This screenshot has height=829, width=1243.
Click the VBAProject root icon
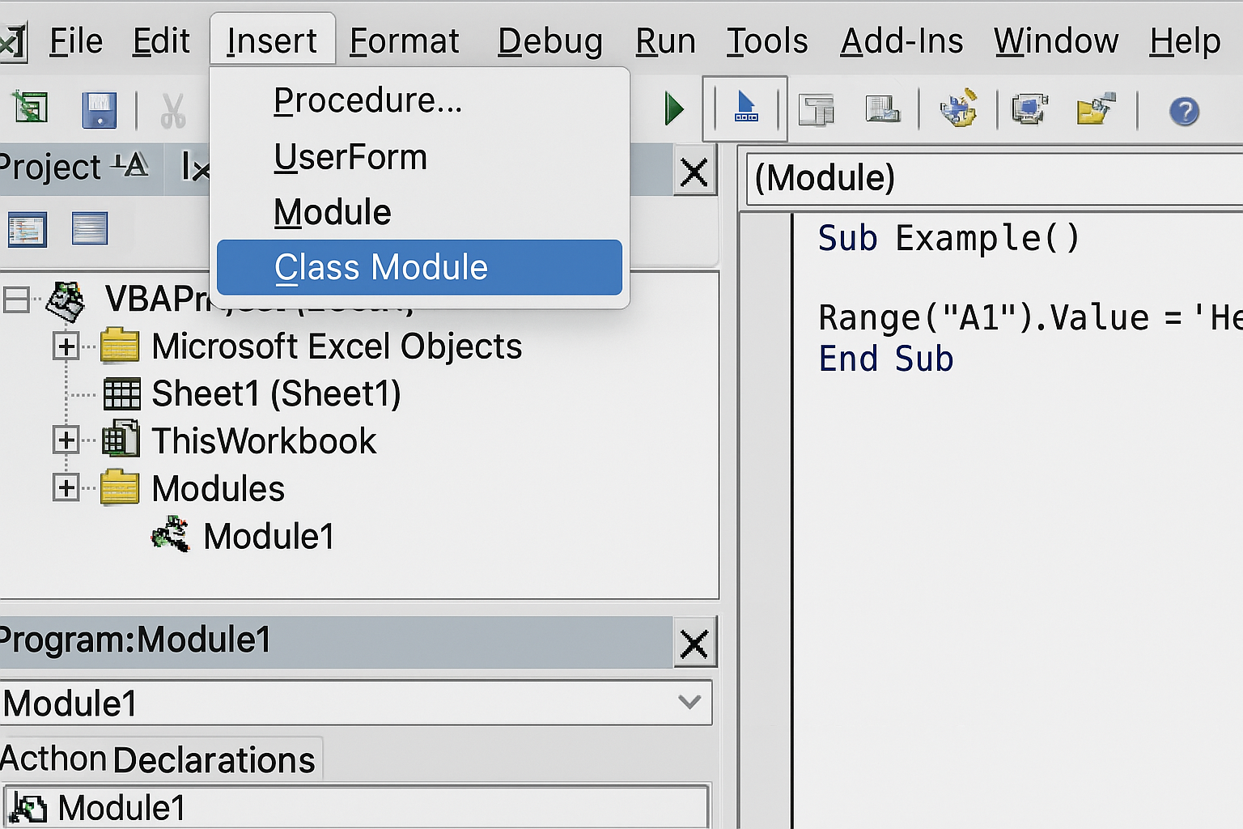[66, 300]
